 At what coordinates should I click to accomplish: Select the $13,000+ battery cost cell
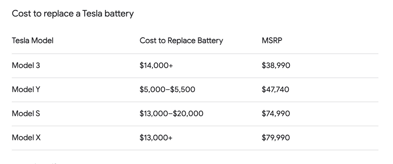(156, 138)
